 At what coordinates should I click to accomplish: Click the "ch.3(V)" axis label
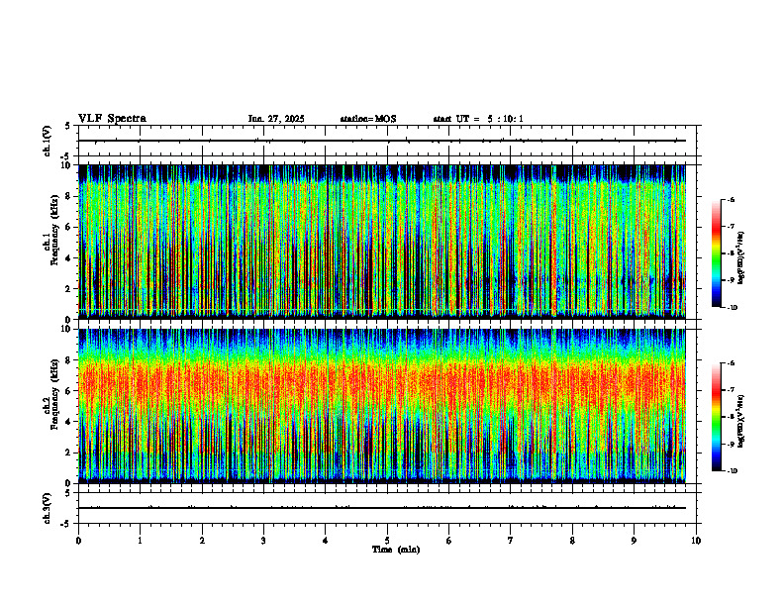[x=48, y=509]
